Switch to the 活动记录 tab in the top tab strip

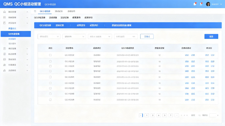[x=59, y=11]
